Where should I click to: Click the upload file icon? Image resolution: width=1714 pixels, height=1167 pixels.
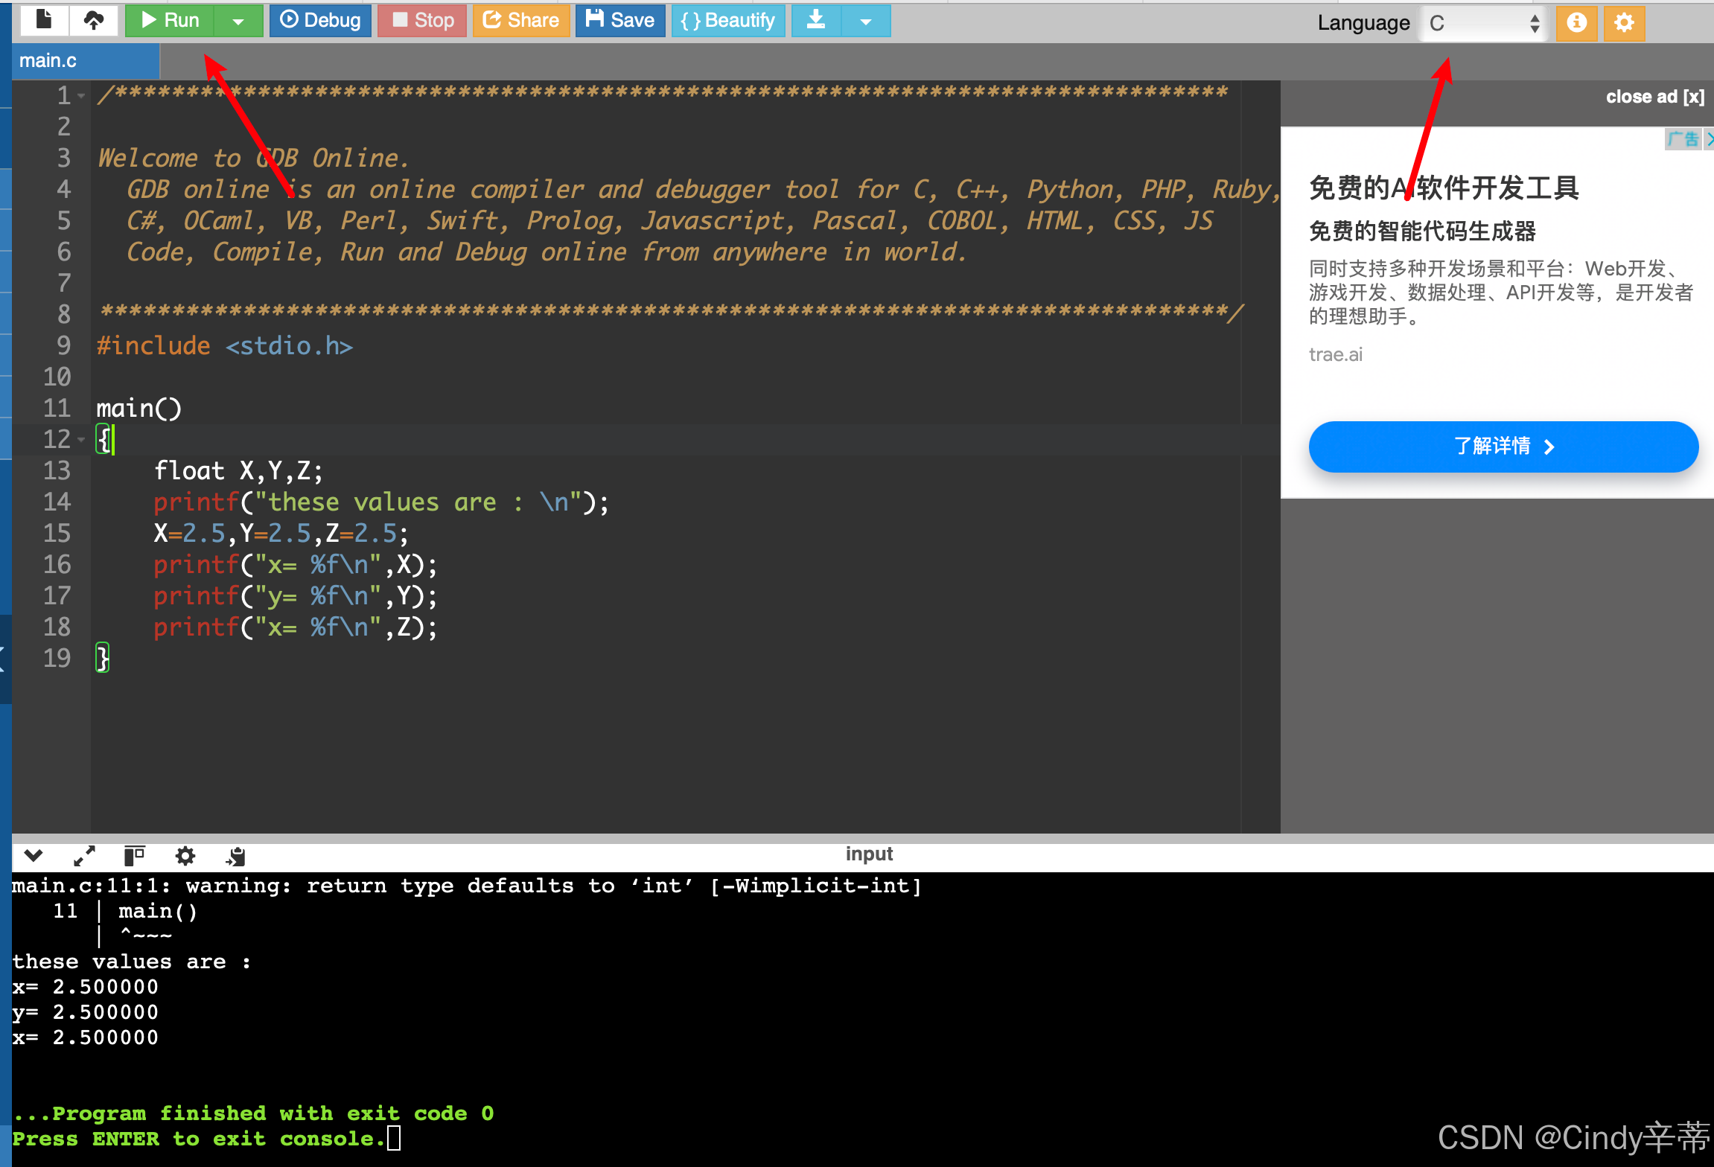point(94,20)
